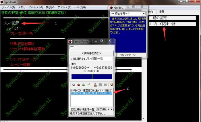Select the サ・ tab in SearchForm
The image size is (201, 122).
pos(74,47)
